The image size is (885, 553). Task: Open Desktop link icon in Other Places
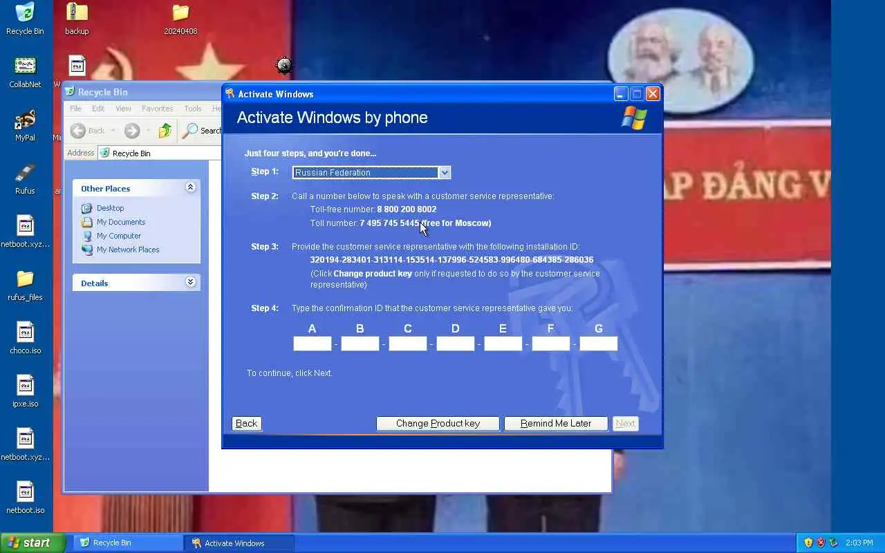point(86,208)
